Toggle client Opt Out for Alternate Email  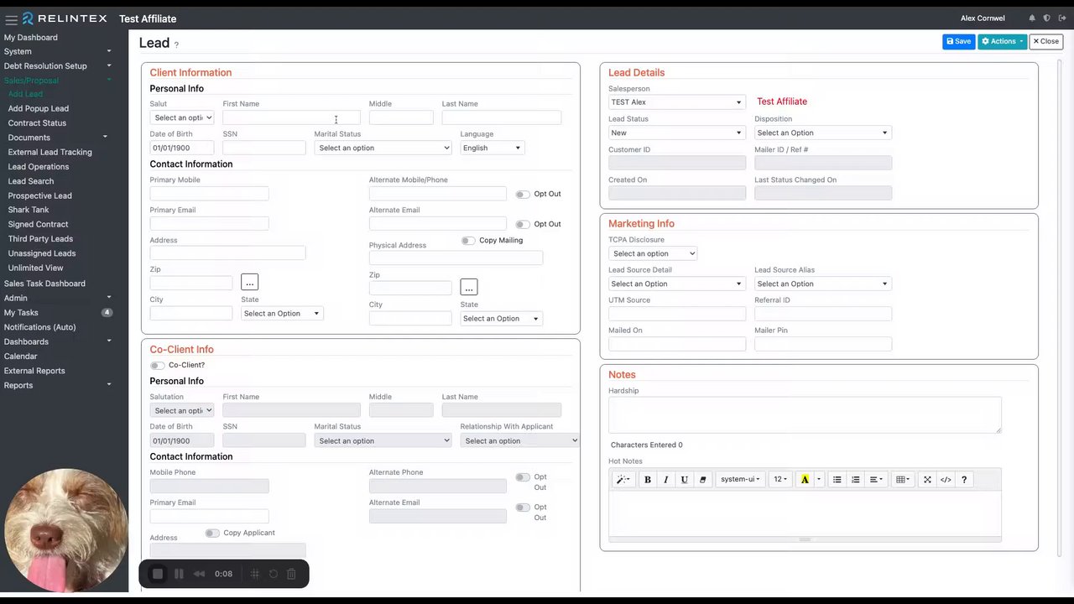point(523,224)
